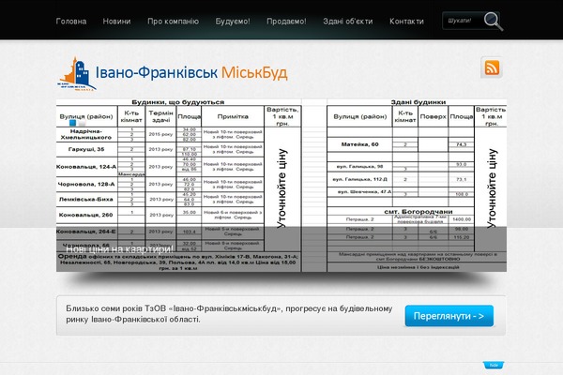Screen dimensions: 563x375
Task: Click the Івано-Франківськ МіськБуд site title
Action: click(x=191, y=73)
